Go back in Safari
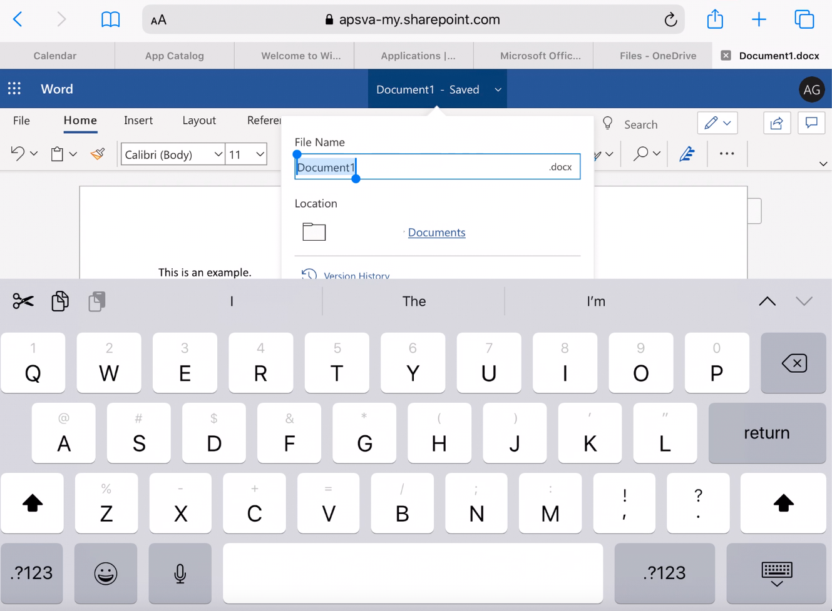This screenshot has height=611, width=832. pyautogui.click(x=18, y=19)
